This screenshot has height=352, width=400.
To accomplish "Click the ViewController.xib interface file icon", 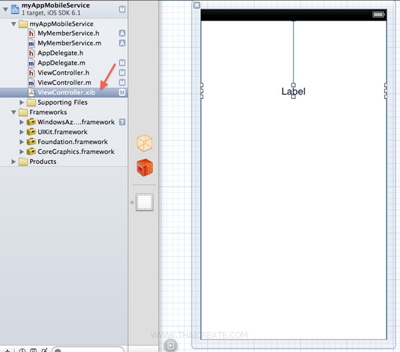I will (31, 93).
